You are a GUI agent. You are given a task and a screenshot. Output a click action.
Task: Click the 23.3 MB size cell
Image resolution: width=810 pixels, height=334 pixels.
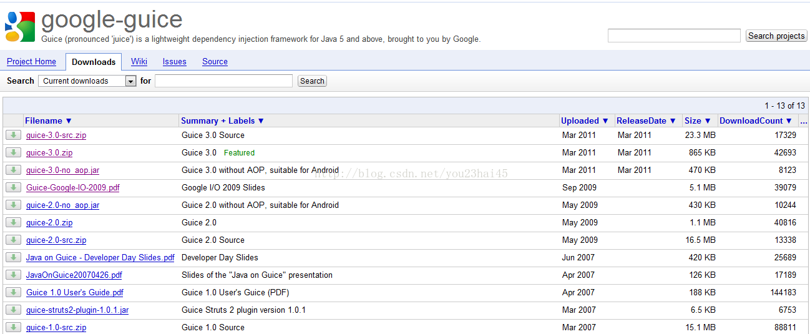coord(700,135)
